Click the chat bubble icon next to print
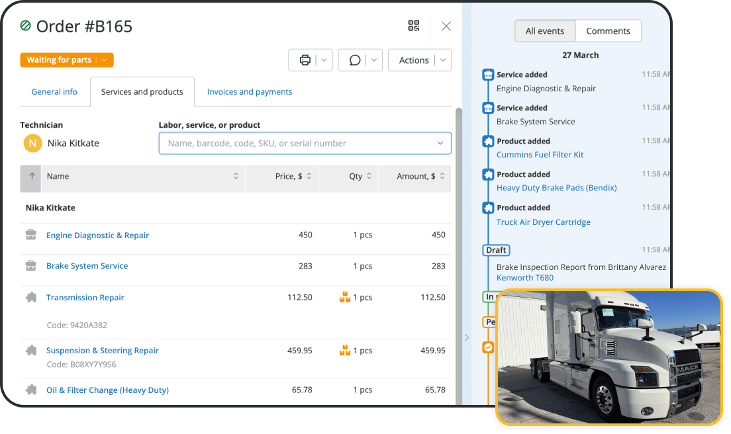Viewport: 731px width, 434px height. click(355, 60)
